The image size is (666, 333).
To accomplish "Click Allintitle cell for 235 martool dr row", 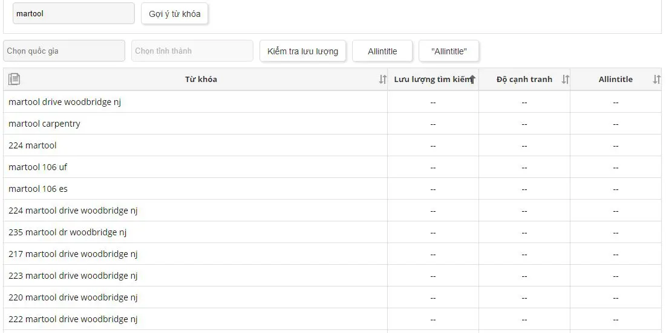I will [x=615, y=232].
